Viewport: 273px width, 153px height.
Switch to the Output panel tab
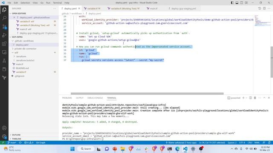[x=80, y=98]
